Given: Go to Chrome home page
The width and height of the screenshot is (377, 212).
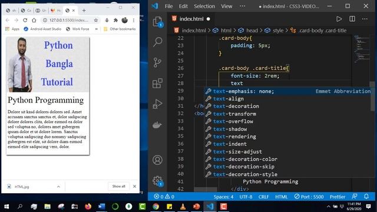Looking at the screenshot, I should 34,20.
